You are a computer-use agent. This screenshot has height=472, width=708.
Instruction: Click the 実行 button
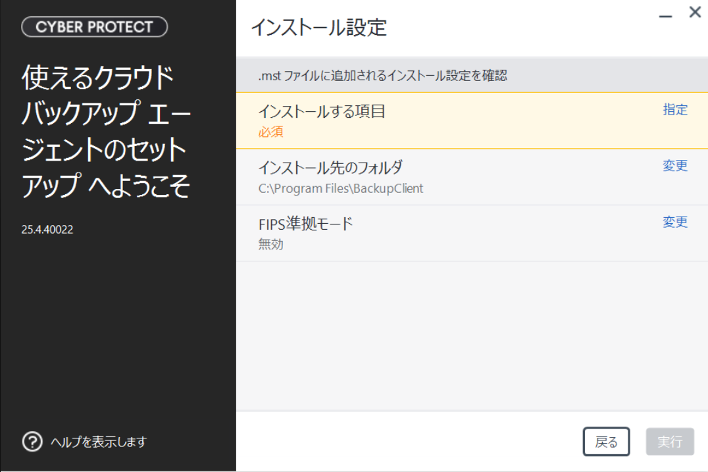(670, 441)
